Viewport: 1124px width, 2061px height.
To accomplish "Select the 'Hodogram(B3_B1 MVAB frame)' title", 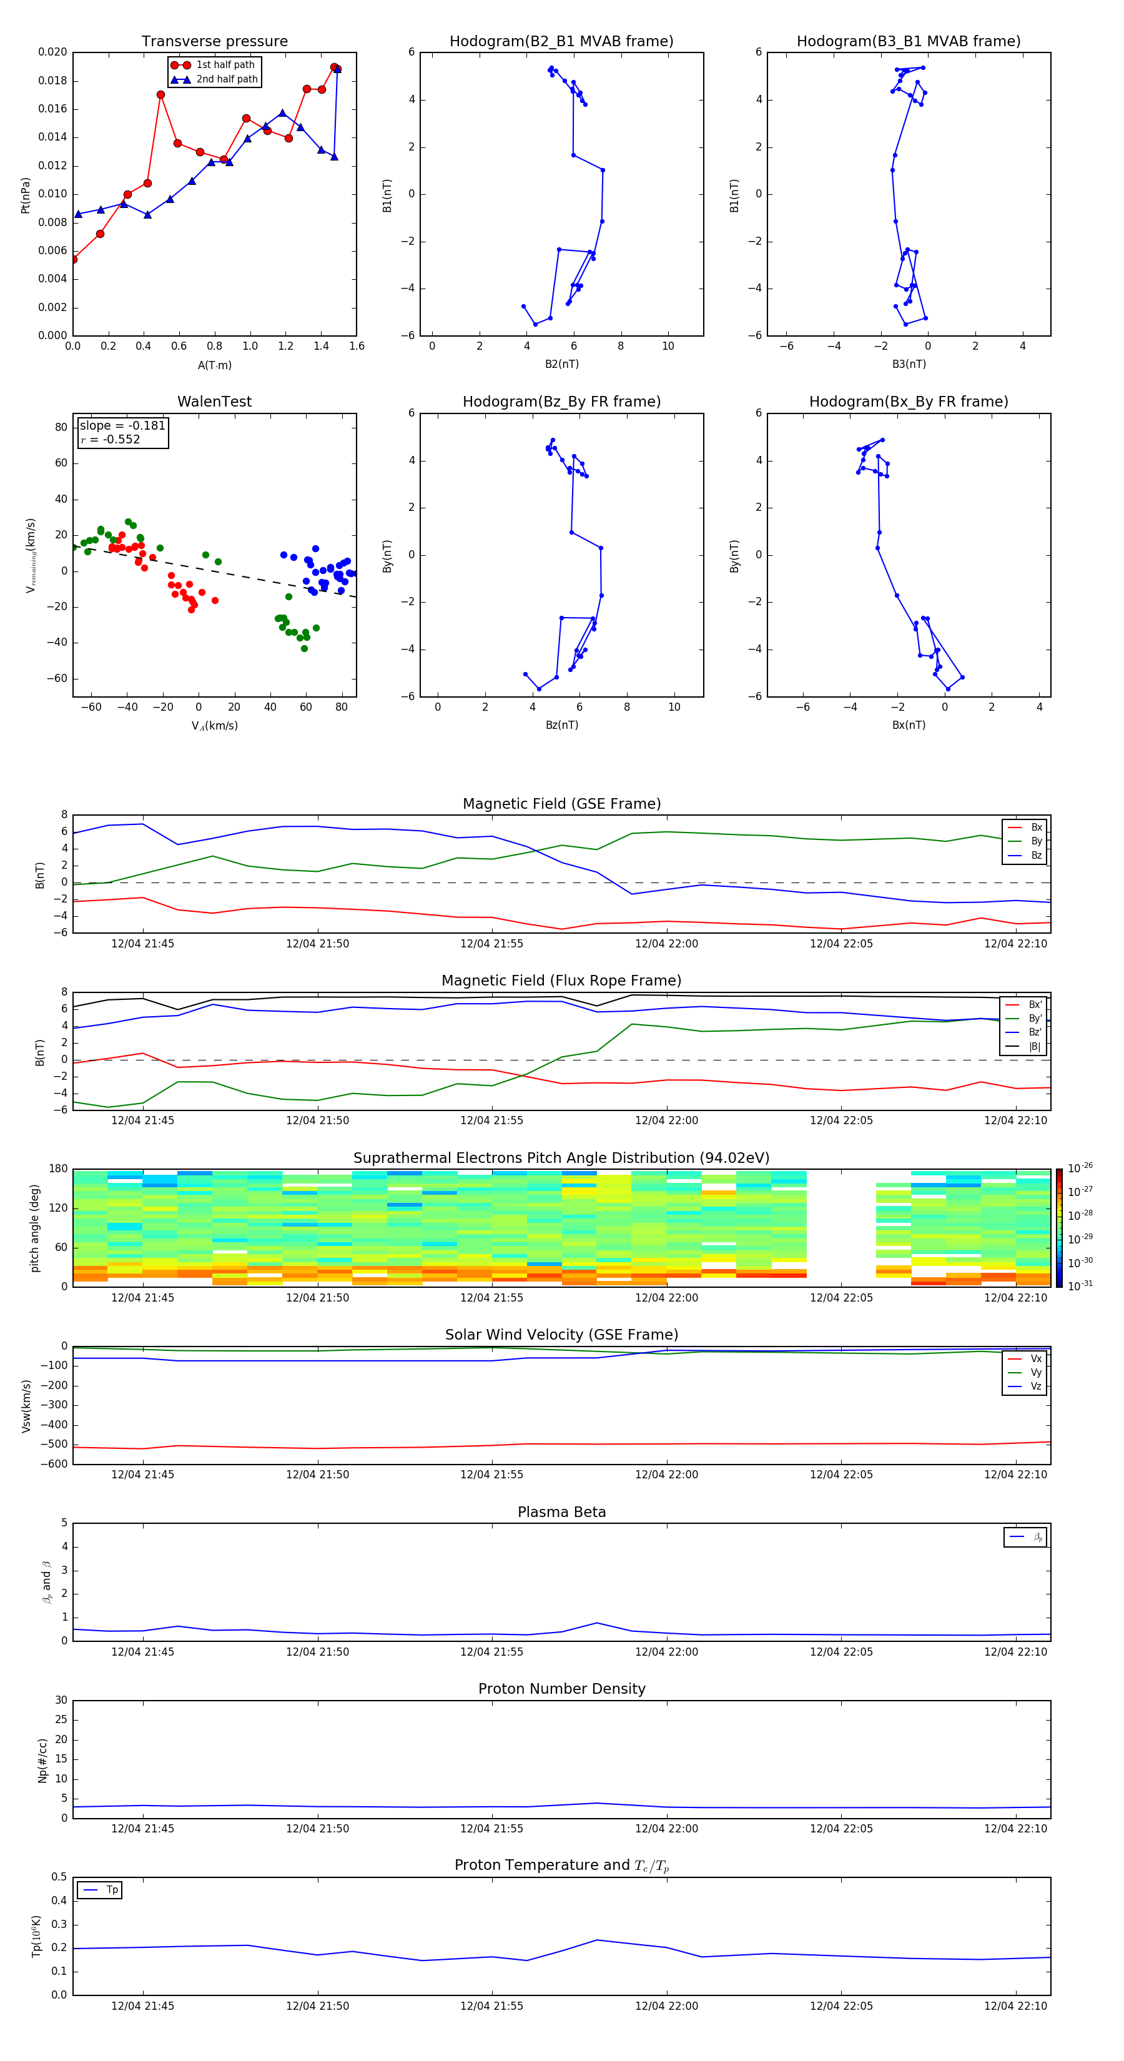I will click(909, 42).
